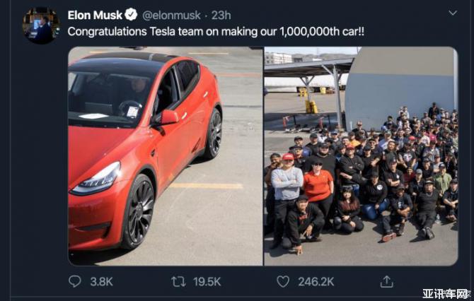Click the 3.8K replies count
Viewport: 474px width, 301px height.
point(101,281)
